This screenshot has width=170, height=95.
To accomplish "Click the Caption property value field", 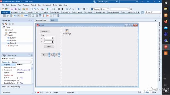I will pyautogui.click(x=24, y=65).
